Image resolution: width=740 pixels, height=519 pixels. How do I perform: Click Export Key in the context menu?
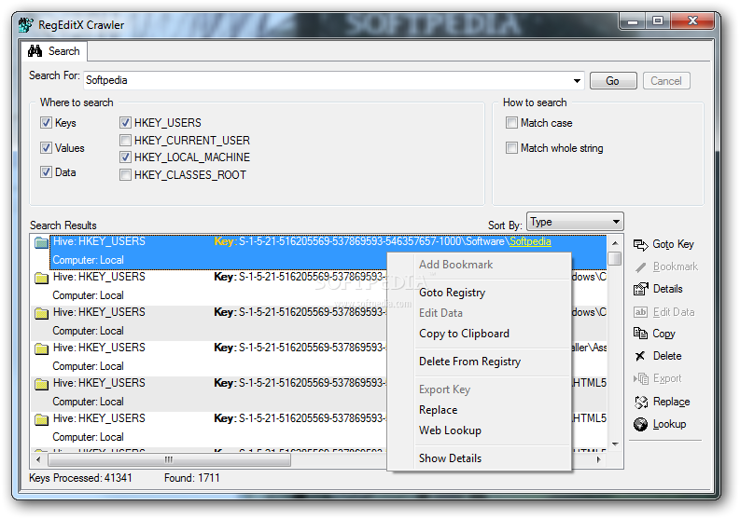pyautogui.click(x=444, y=389)
